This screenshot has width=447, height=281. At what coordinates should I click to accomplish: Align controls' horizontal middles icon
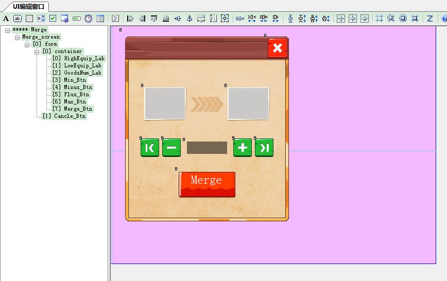pos(190,19)
